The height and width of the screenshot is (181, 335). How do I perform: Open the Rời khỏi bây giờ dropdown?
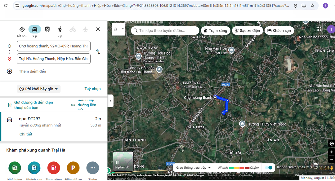[39, 89]
